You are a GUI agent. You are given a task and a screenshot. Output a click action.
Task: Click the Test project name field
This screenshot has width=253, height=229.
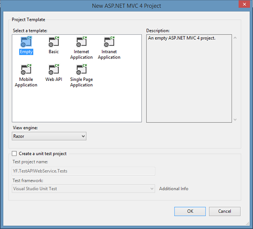[84, 171]
